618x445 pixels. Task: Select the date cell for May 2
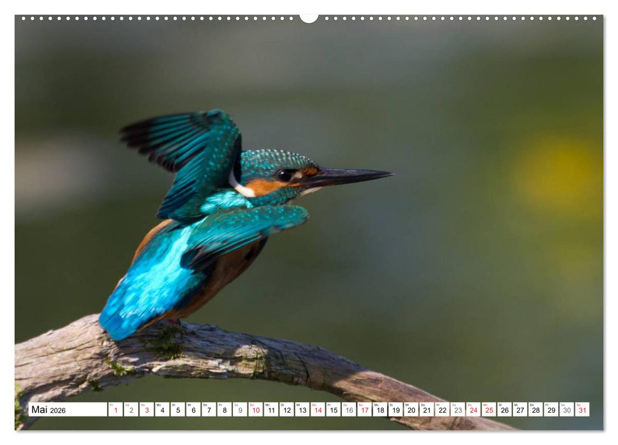130,410
